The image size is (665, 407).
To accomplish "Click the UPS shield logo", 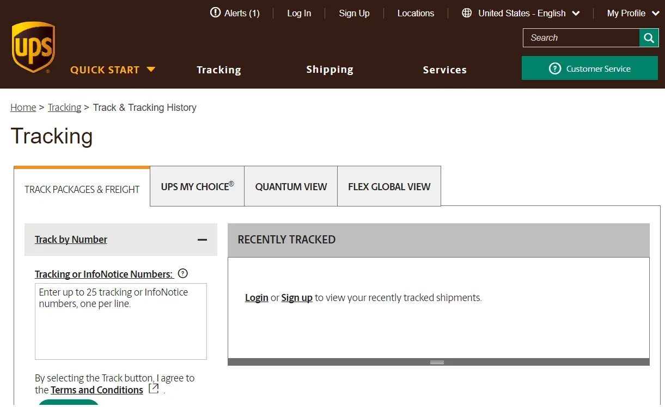I will click(33, 47).
